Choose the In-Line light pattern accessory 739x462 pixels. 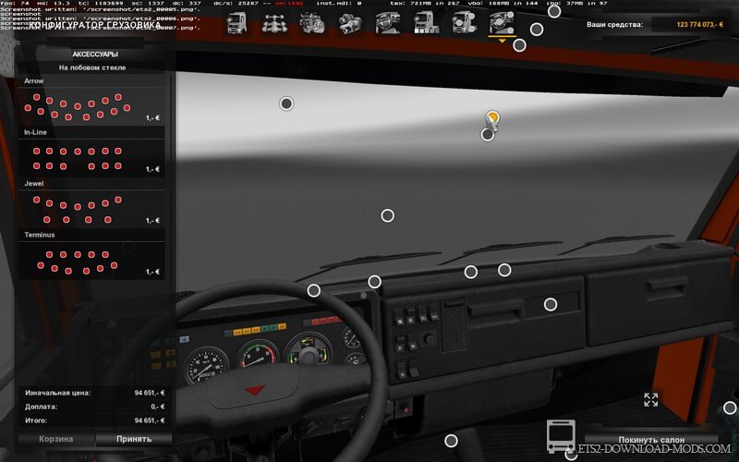click(x=91, y=158)
